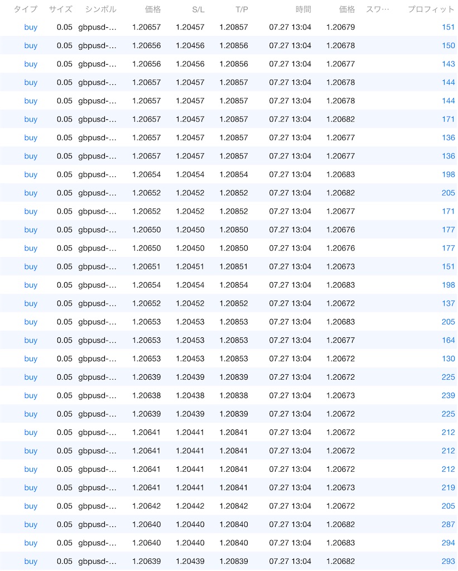Click S/L 1.20439 in profit 293 row

(x=190, y=561)
